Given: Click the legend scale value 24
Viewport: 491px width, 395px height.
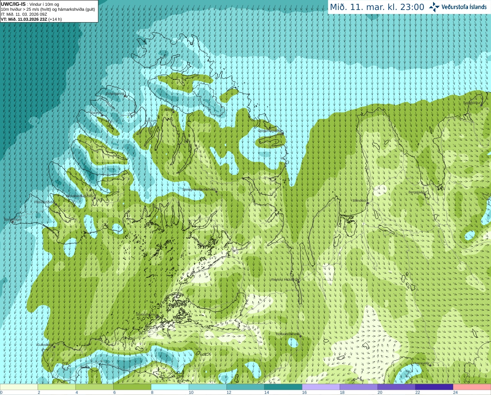Looking at the screenshot, I should (455, 392).
